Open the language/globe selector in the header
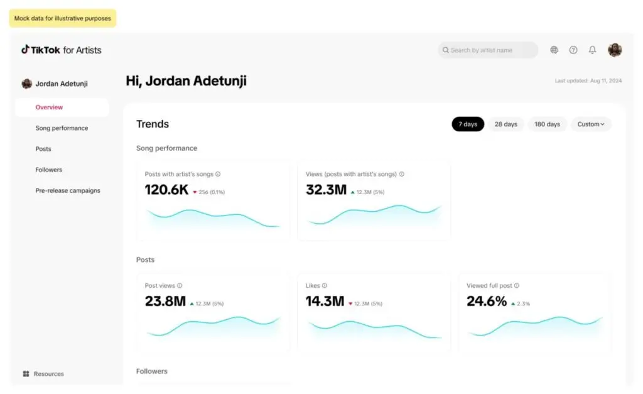This screenshot has width=643, height=394. pyautogui.click(x=554, y=50)
